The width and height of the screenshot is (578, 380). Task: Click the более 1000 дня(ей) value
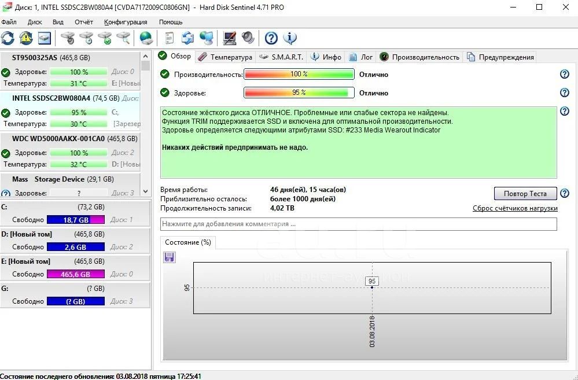(x=303, y=199)
